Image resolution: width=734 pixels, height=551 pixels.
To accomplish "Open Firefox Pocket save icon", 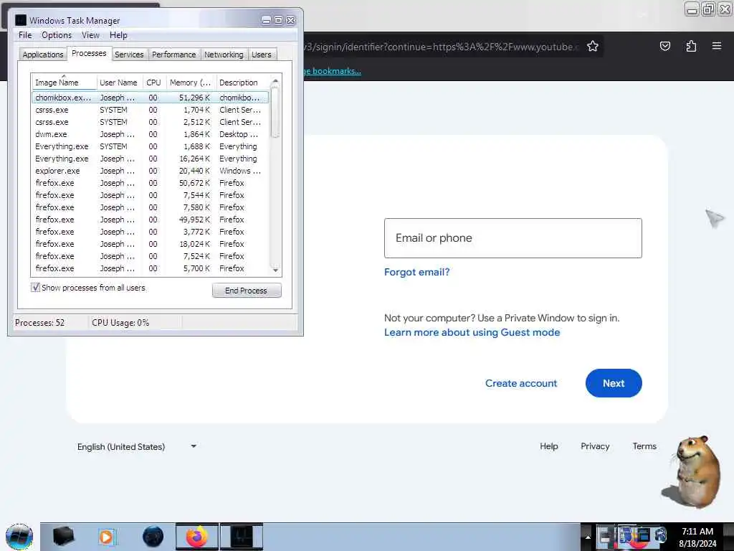I will pyautogui.click(x=664, y=46).
